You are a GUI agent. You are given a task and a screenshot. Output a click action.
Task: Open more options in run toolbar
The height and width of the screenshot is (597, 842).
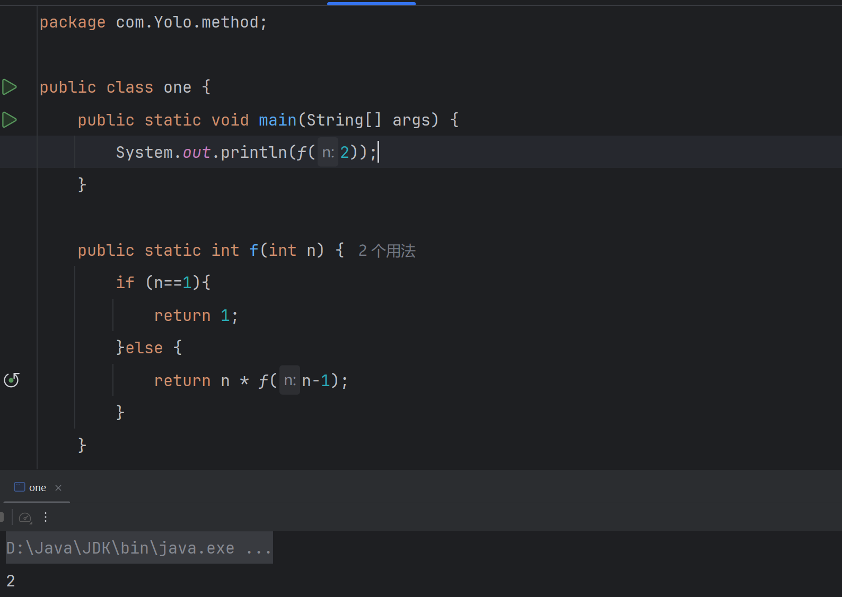tap(46, 517)
